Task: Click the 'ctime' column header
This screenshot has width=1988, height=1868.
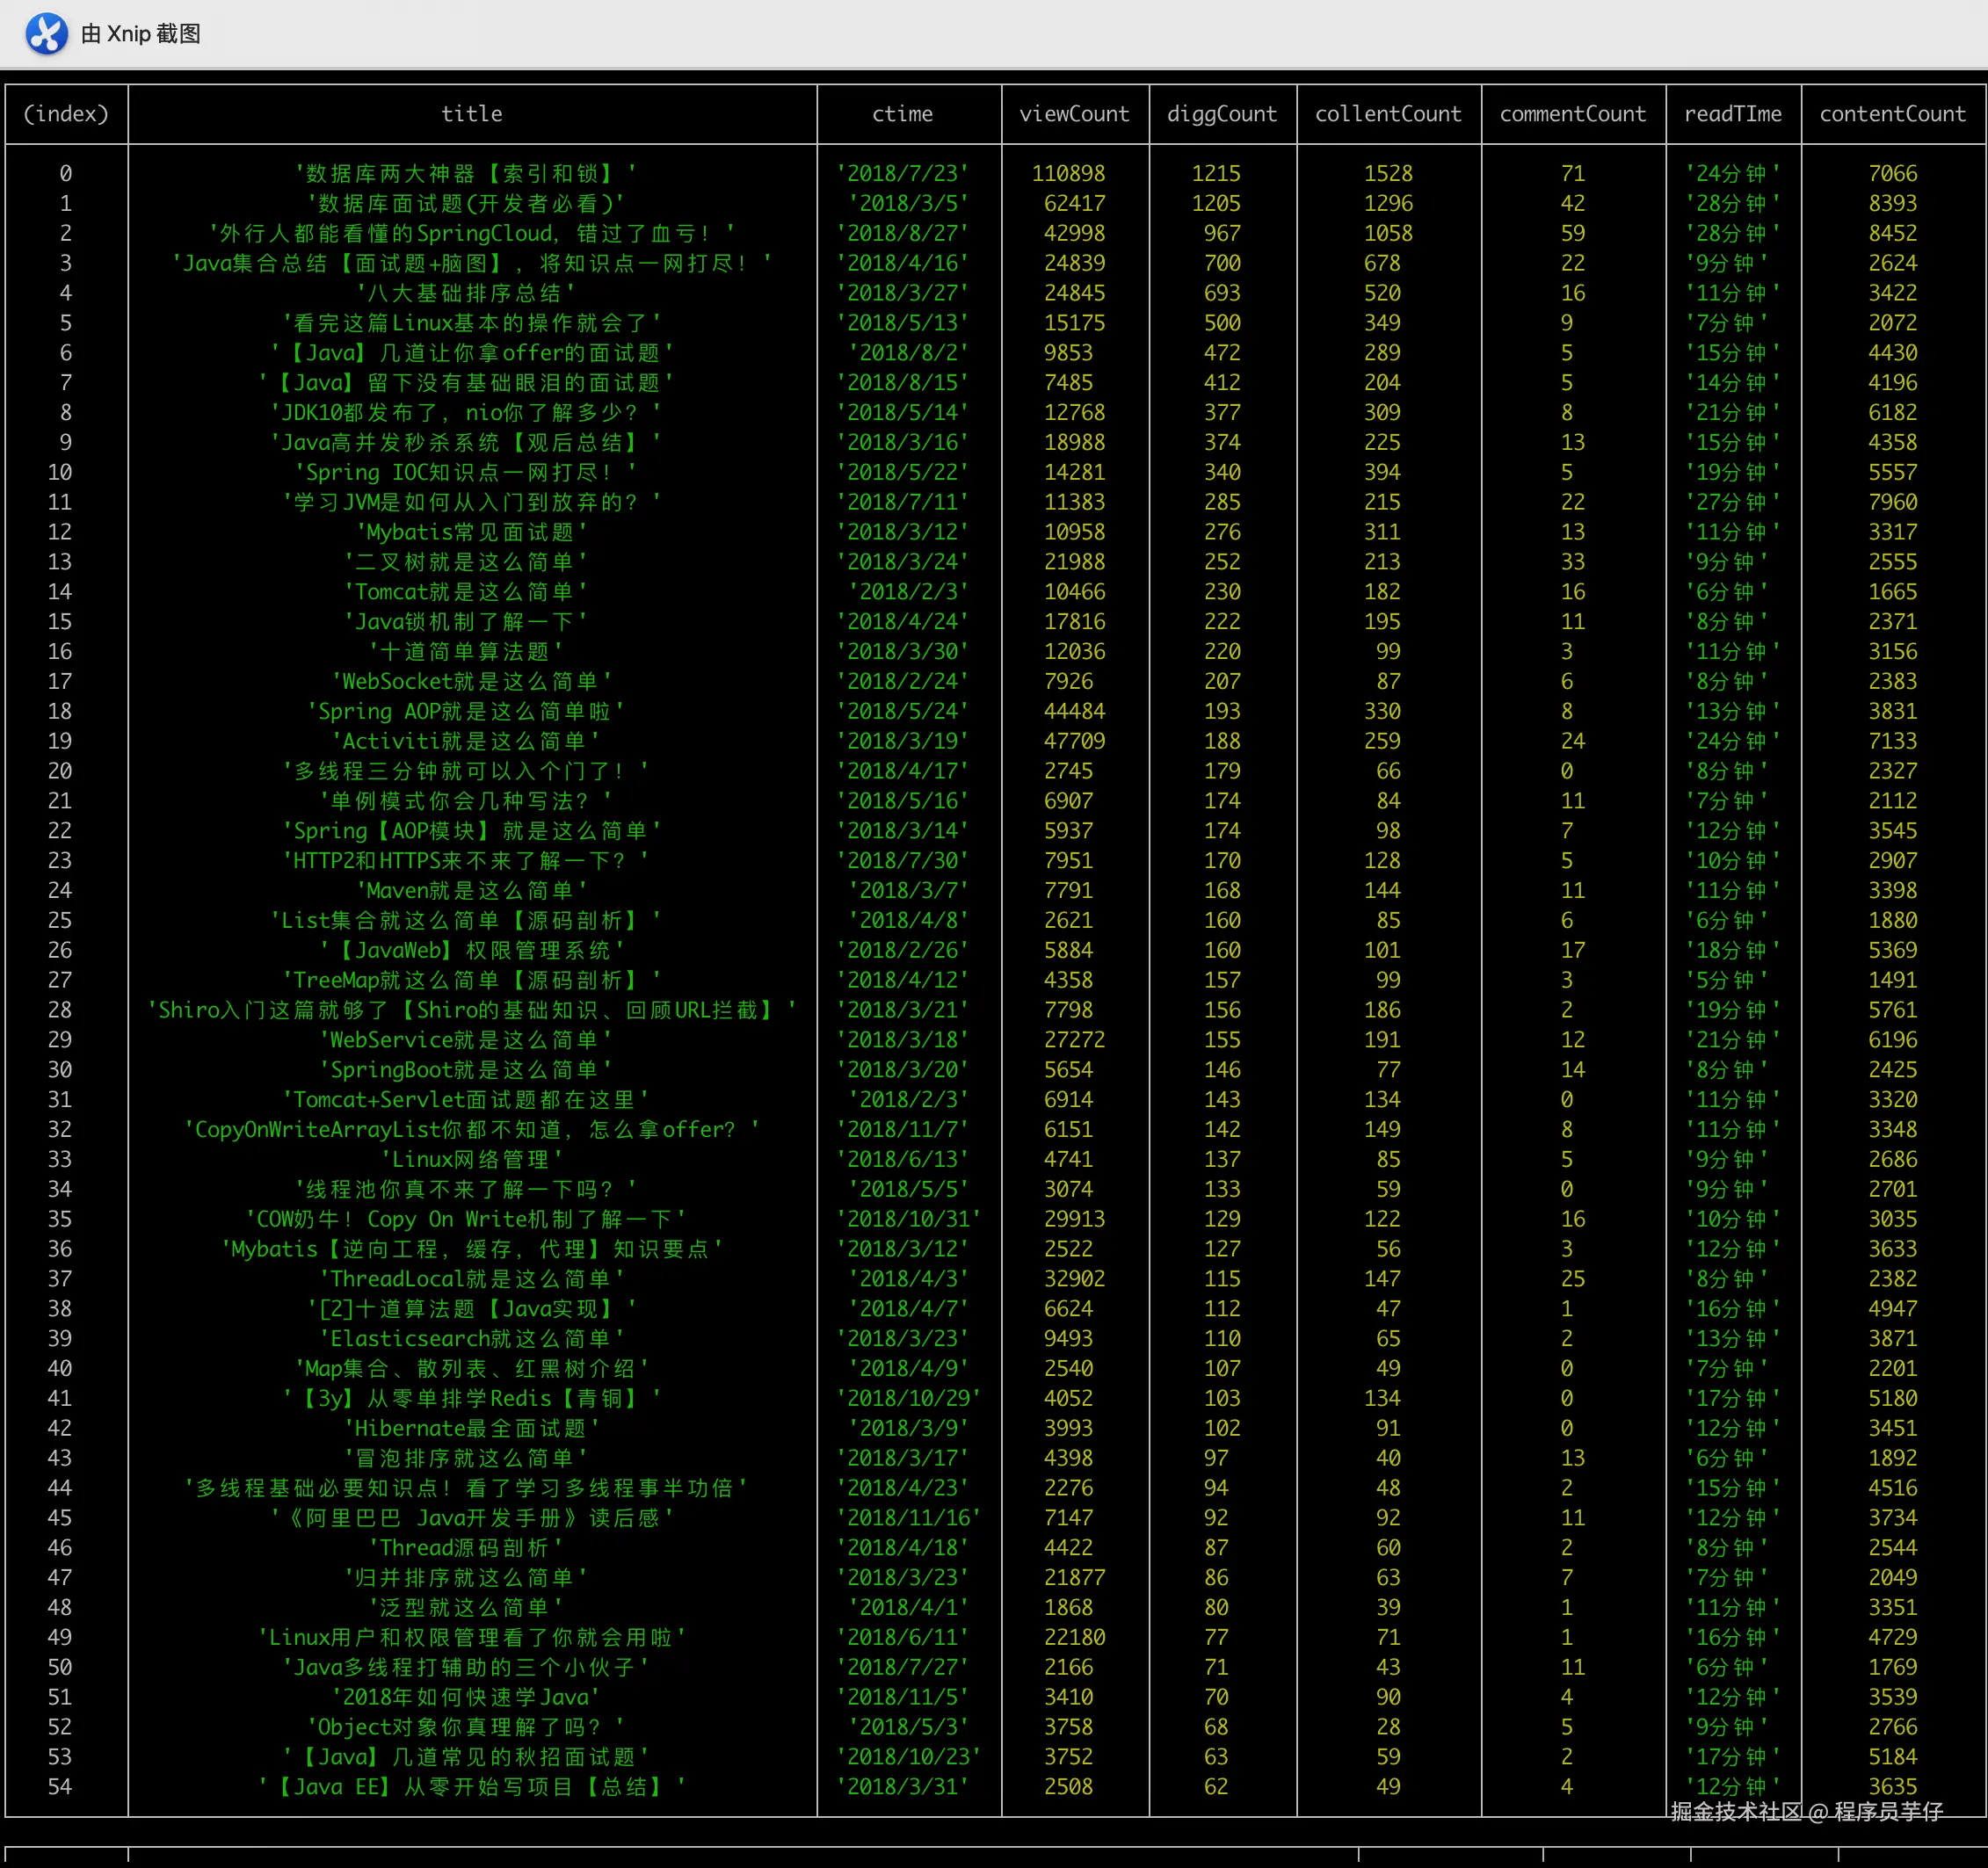Action: click(902, 114)
